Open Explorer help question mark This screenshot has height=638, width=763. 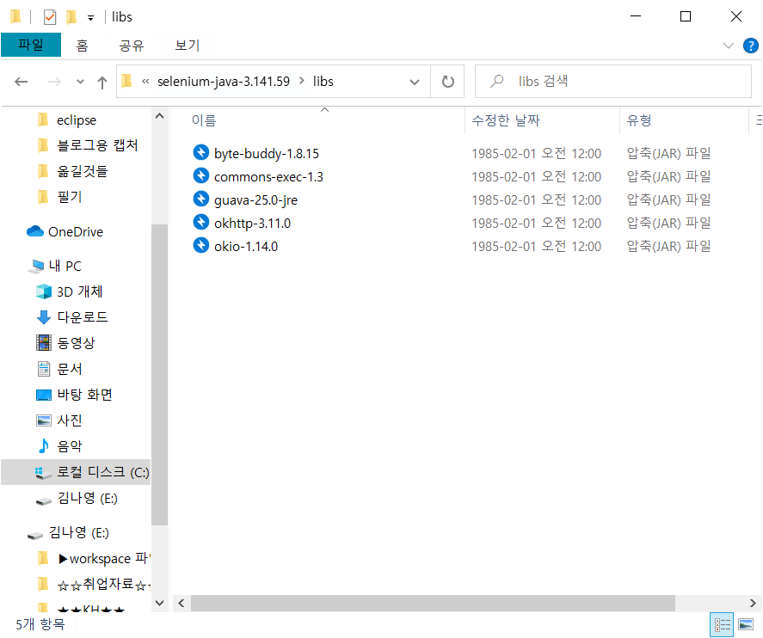tap(750, 46)
